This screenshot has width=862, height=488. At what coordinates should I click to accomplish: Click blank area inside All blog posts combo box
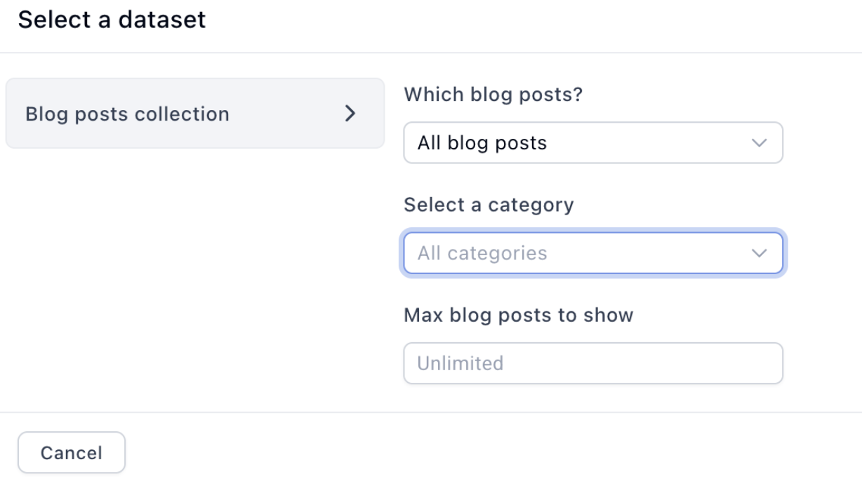(646, 143)
